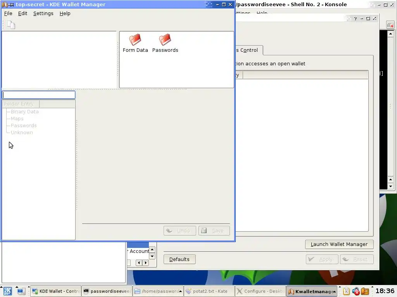The width and height of the screenshot is (397, 297).
Task: Switch to the Kwalletmanager taskbar entry
Action: [x=312, y=291]
